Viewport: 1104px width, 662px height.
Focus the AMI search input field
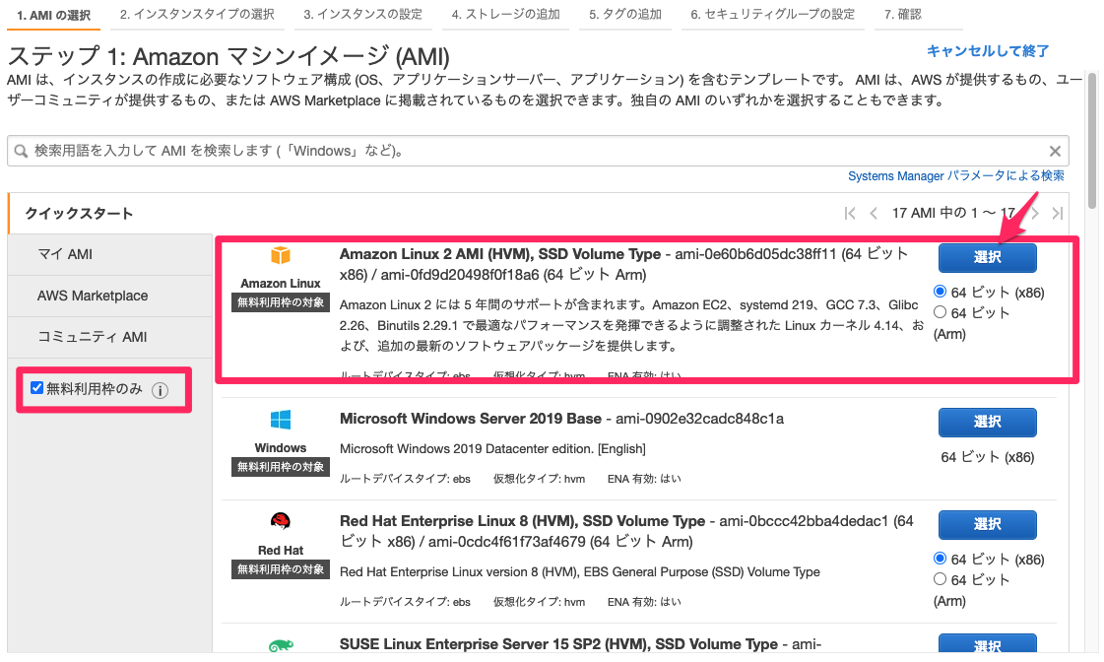click(x=538, y=152)
